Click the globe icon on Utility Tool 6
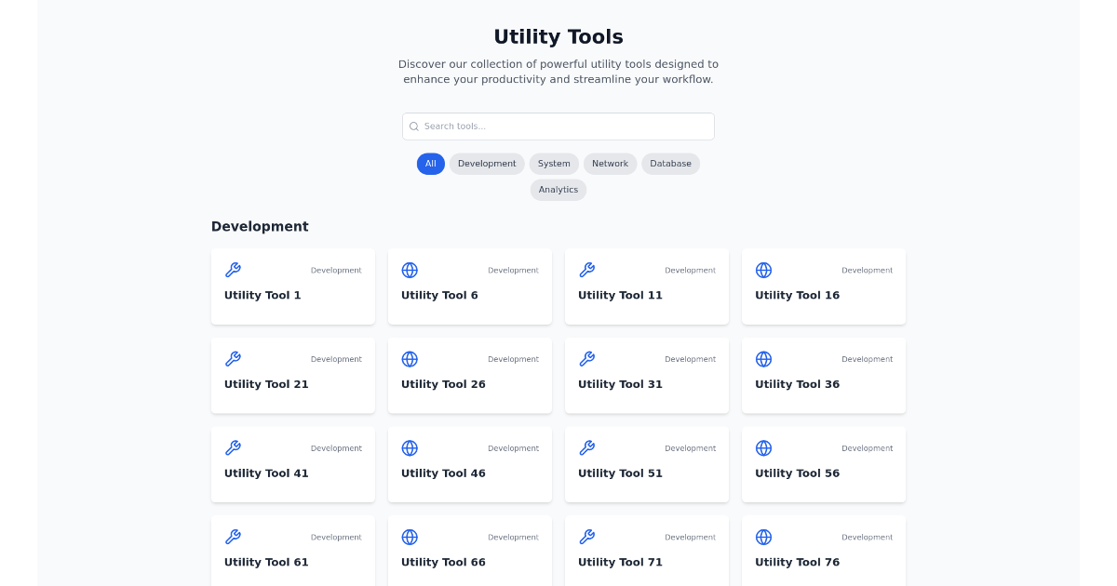Viewport: 1117px width, 586px height. pyautogui.click(x=410, y=270)
